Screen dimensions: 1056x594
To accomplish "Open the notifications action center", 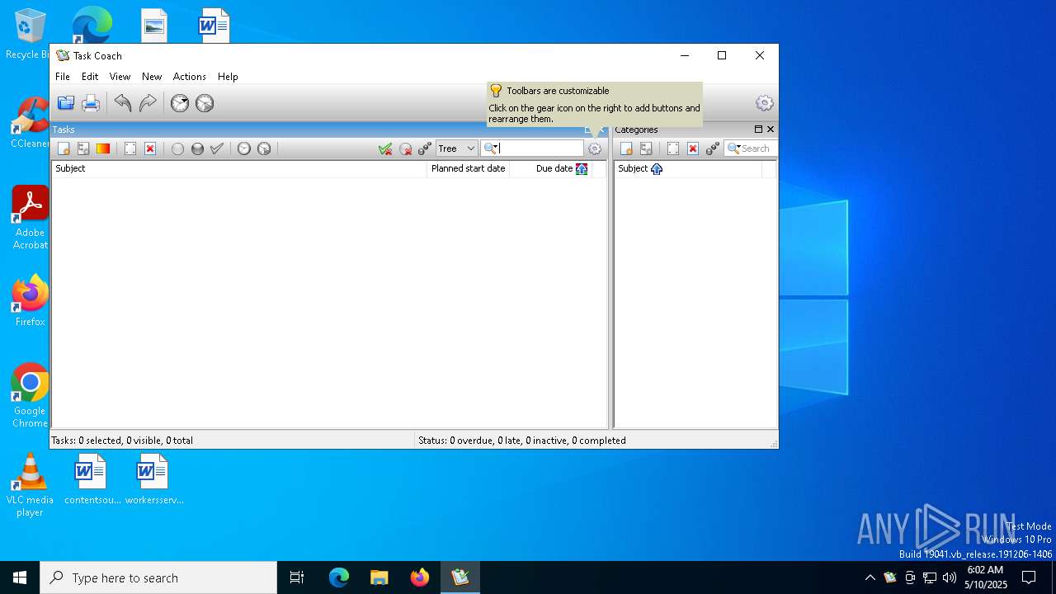I will coord(1029,577).
